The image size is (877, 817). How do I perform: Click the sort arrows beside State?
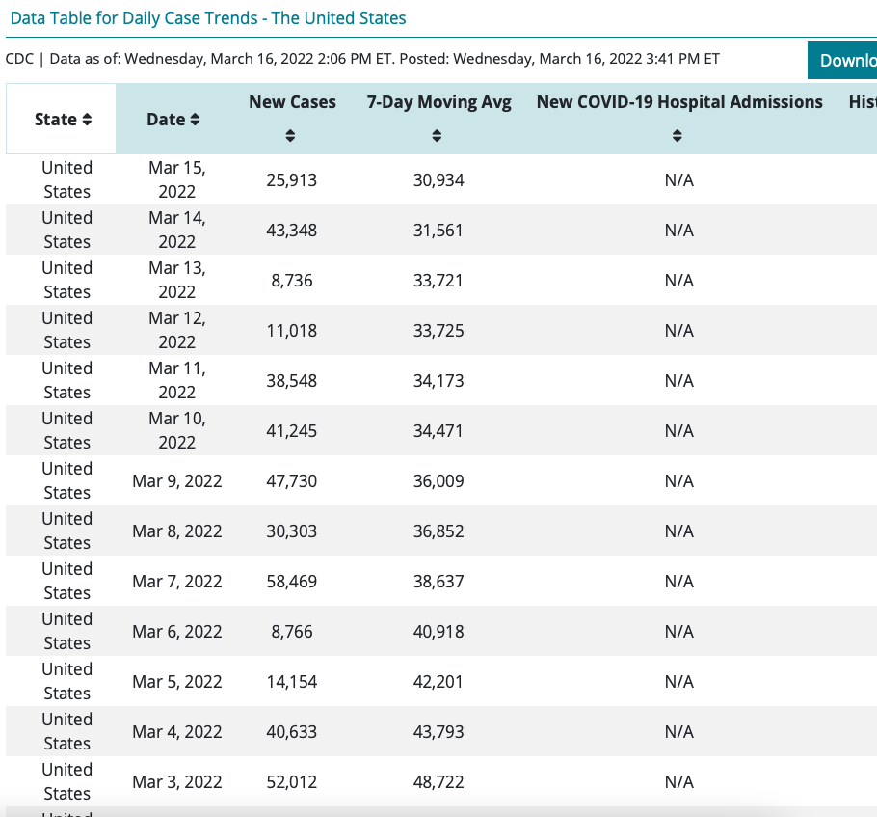coord(88,120)
